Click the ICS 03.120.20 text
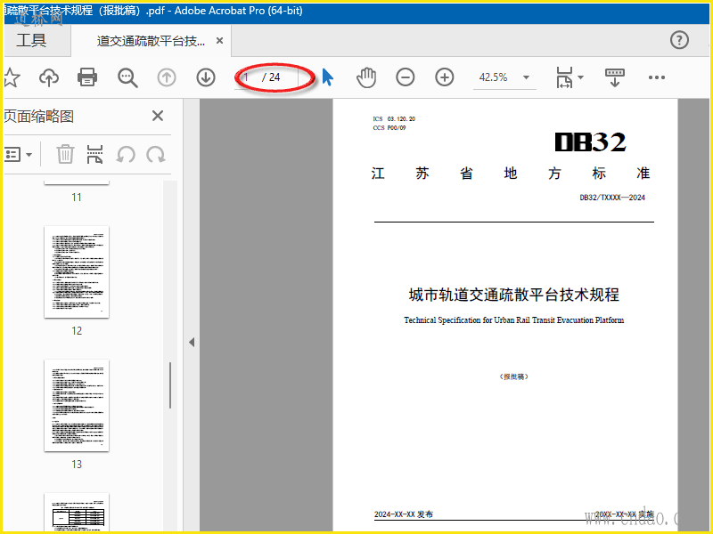The width and height of the screenshot is (713, 534). point(394,119)
